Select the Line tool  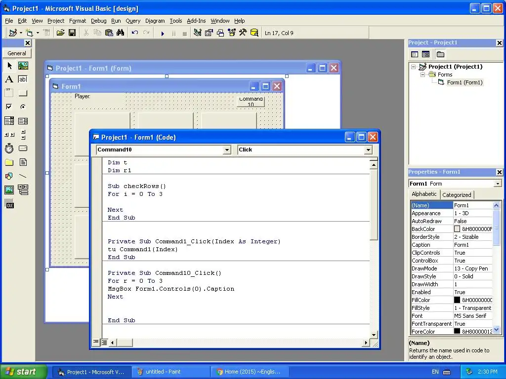tap(23, 176)
